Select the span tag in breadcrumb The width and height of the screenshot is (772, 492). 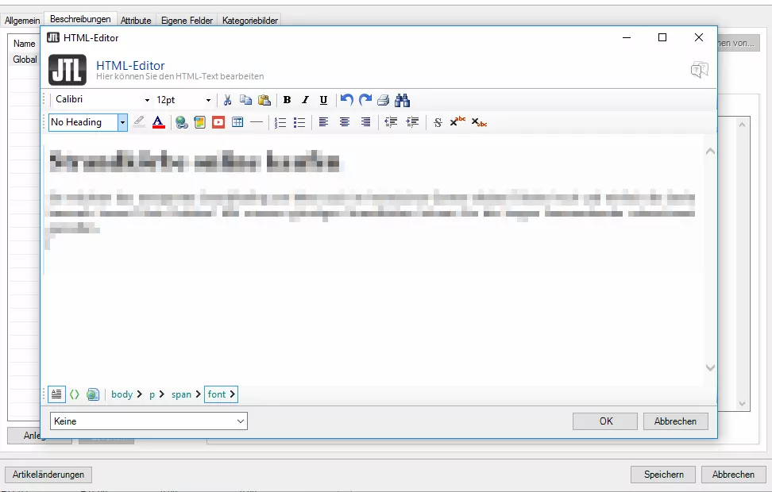point(181,394)
